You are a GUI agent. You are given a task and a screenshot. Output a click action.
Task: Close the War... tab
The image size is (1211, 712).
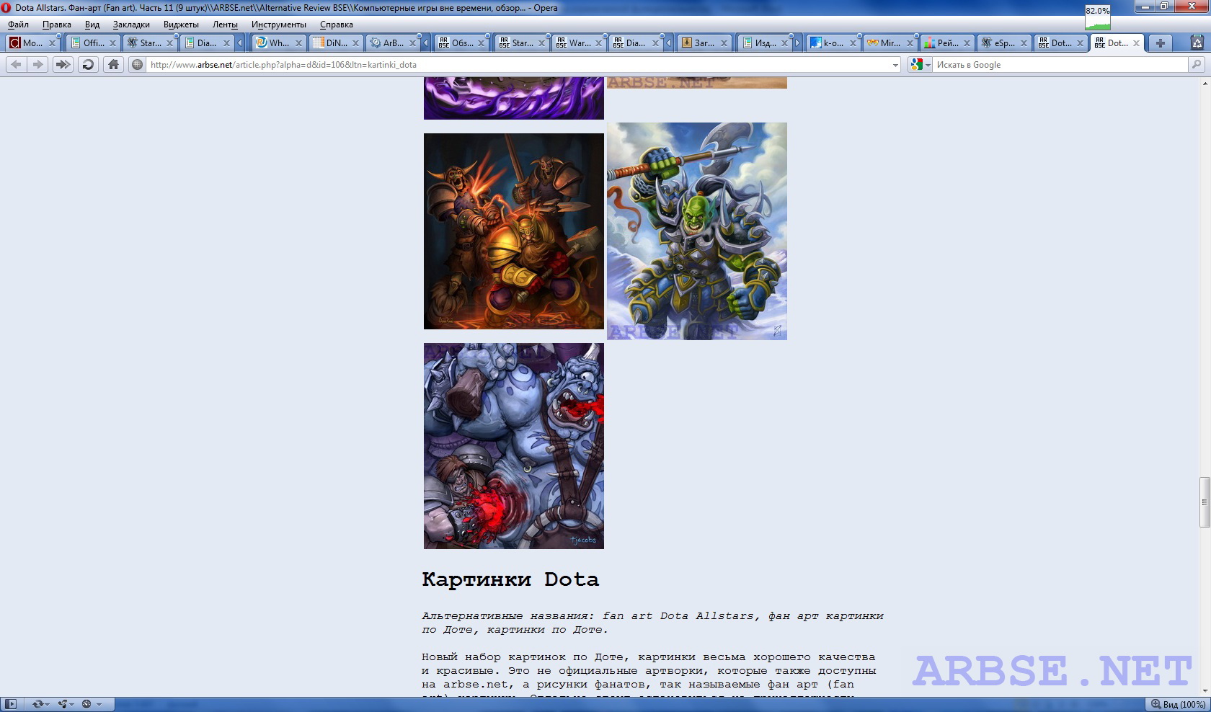(598, 43)
